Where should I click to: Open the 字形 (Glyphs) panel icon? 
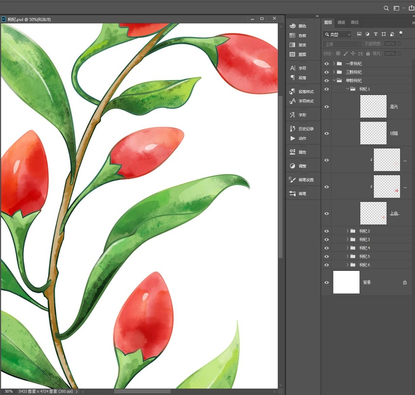tap(292, 115)
